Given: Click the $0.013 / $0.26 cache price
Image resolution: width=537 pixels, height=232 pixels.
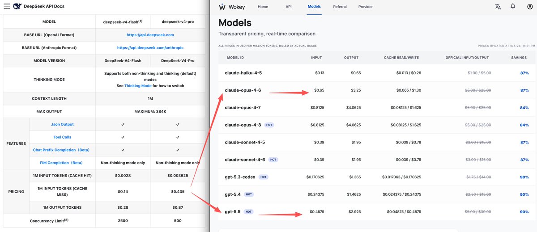Looking at the screenshot, I should (408, 73).
